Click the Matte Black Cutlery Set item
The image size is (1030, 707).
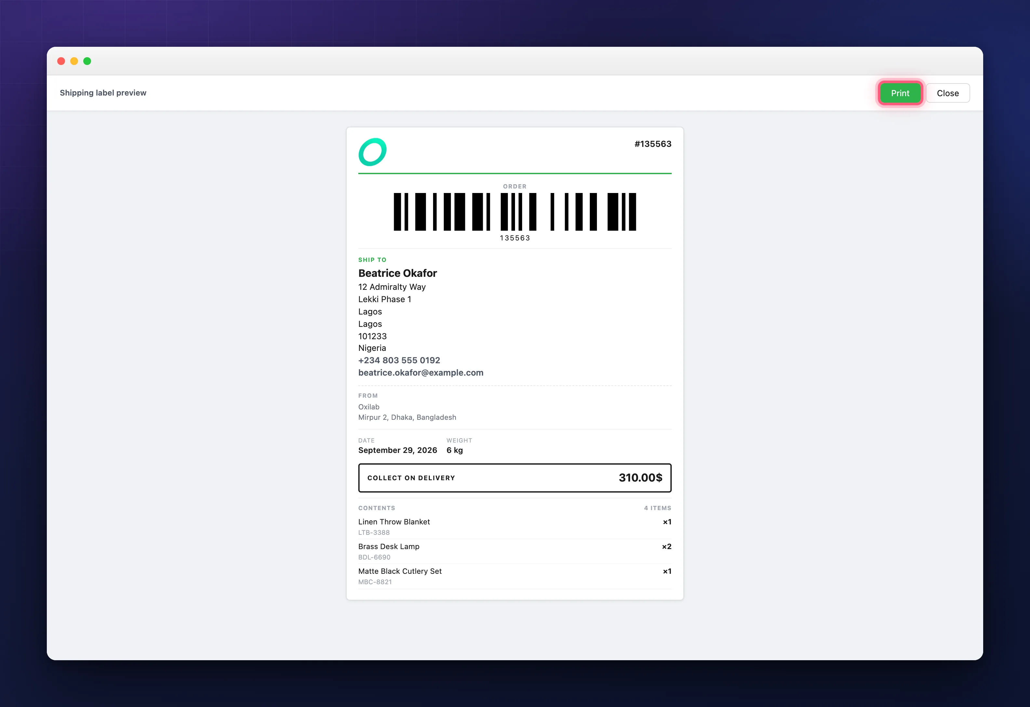pyautogui.click(x=400, y=572)
